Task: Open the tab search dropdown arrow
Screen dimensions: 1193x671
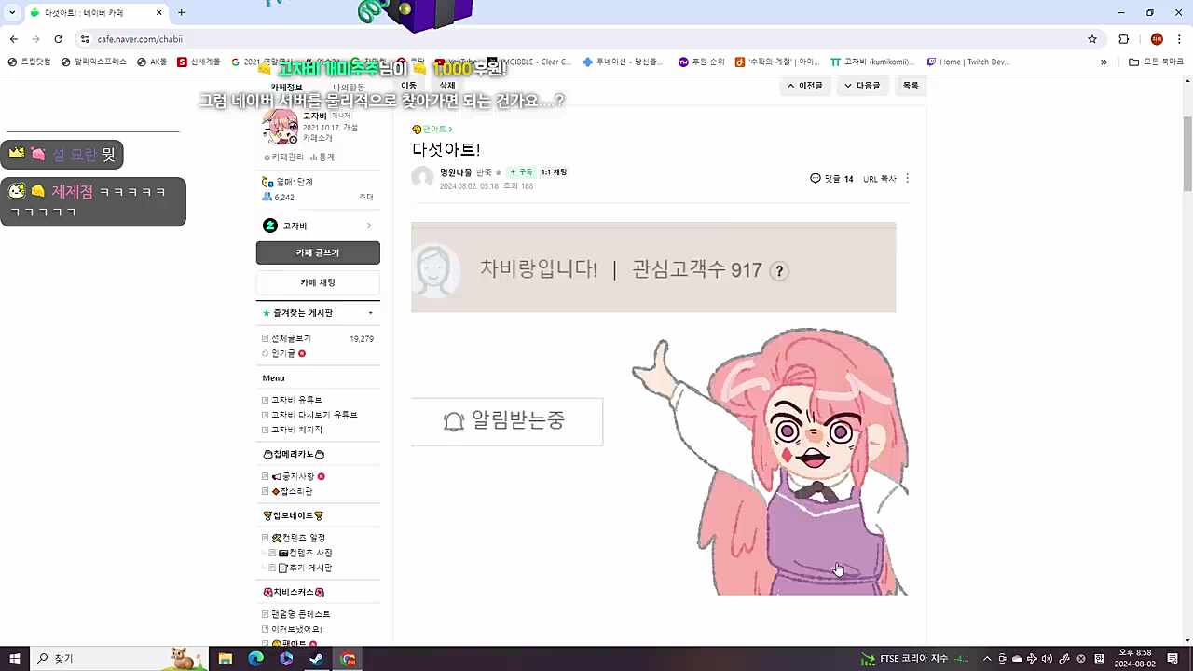Action: click(x=12, y=12)
